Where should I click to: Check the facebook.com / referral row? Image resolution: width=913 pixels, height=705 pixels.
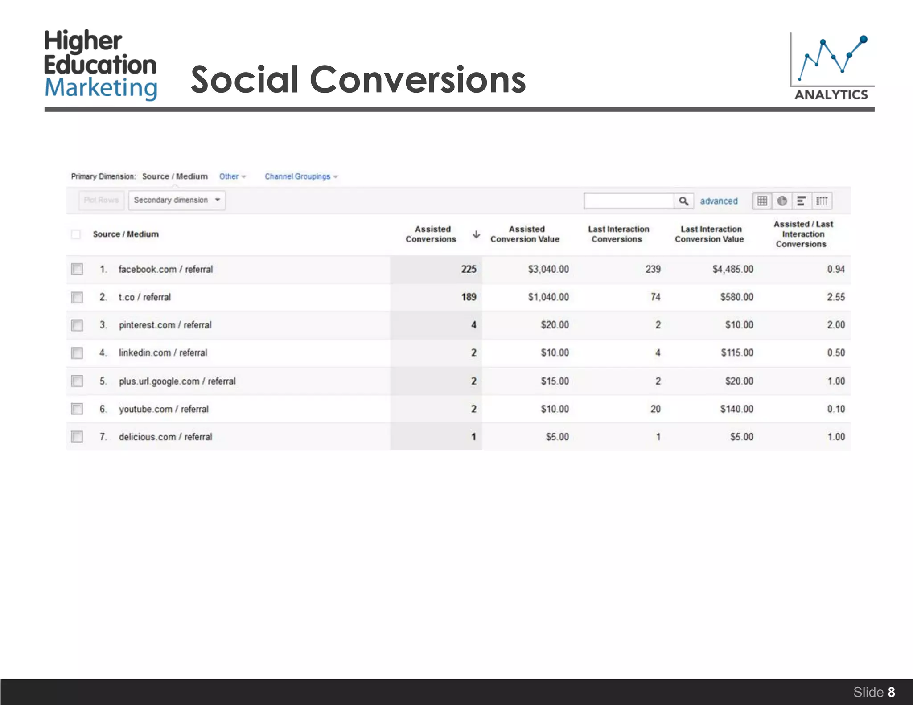pyautogui.click(x=77, y=269)
